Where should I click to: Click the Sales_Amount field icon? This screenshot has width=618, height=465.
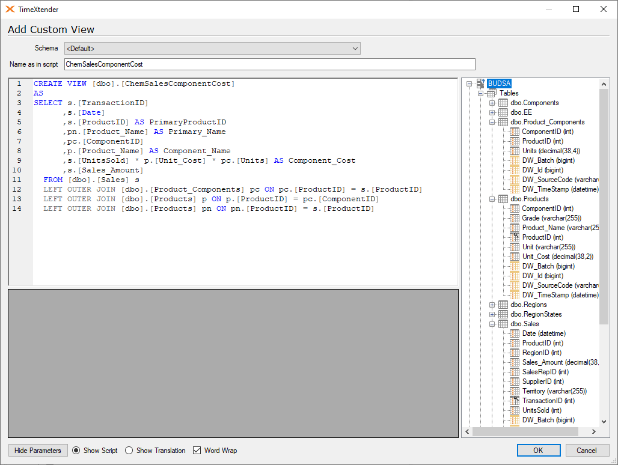[x=515, y=362]
